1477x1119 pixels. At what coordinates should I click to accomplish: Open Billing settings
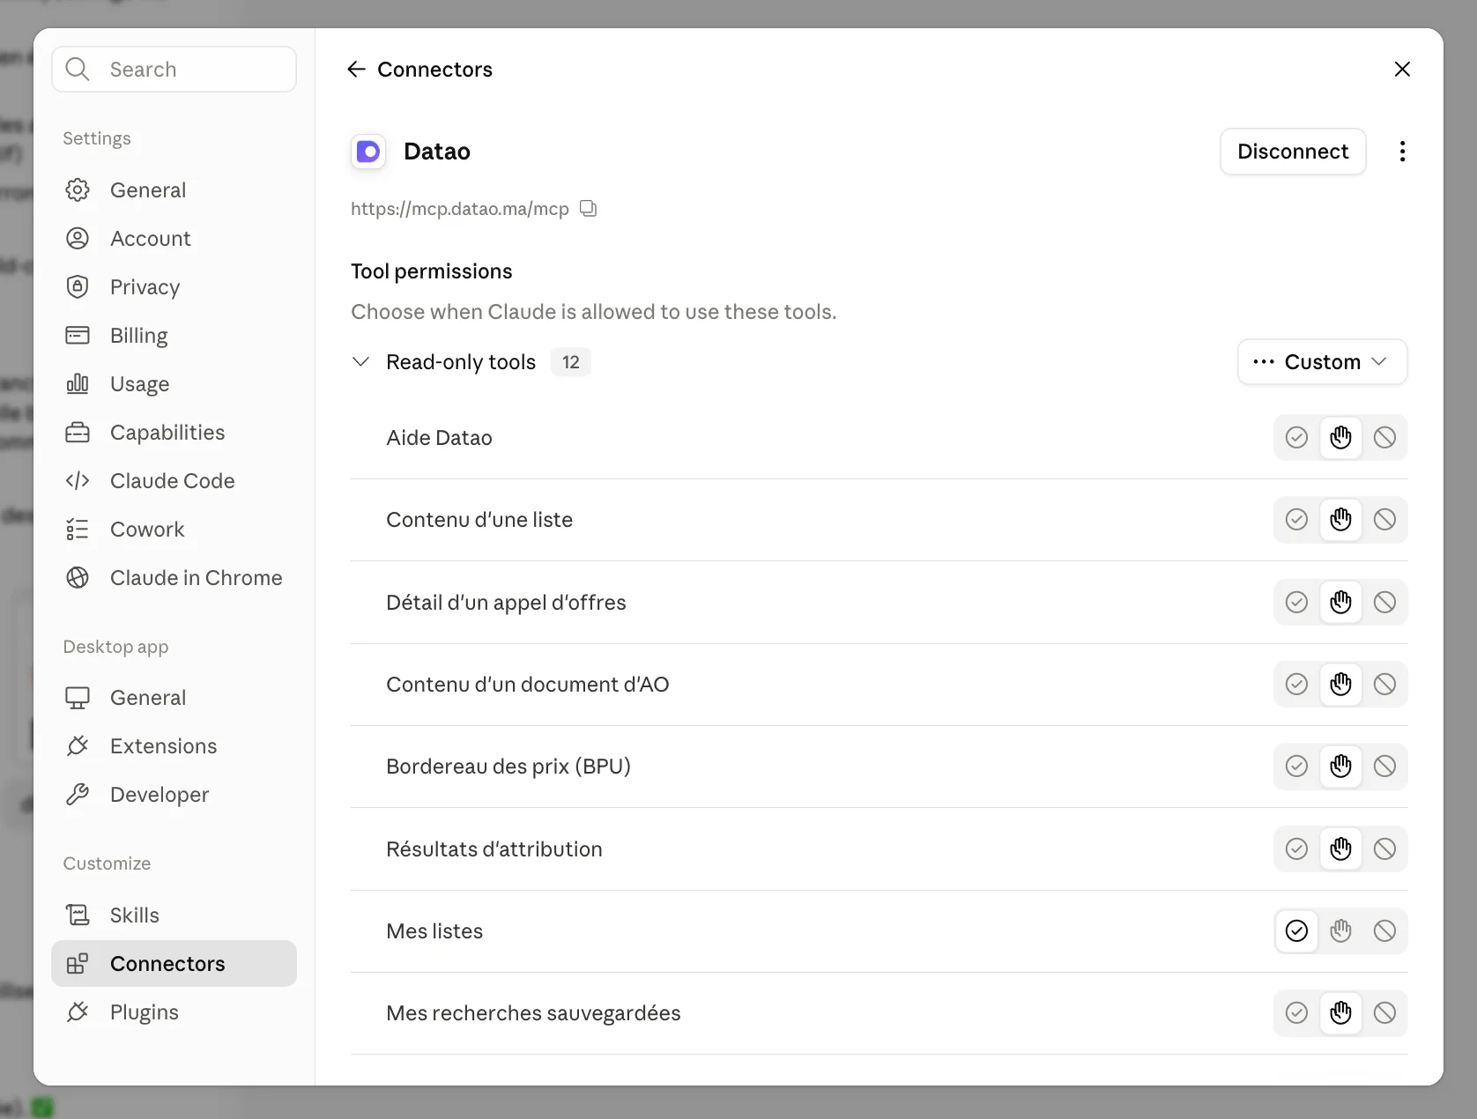(x=174, y=336)
